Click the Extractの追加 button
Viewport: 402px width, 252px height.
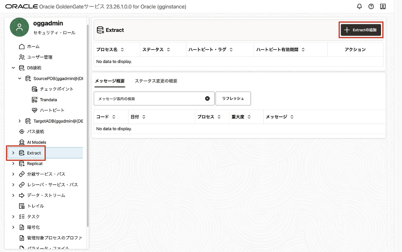click(x=361, y=30)
